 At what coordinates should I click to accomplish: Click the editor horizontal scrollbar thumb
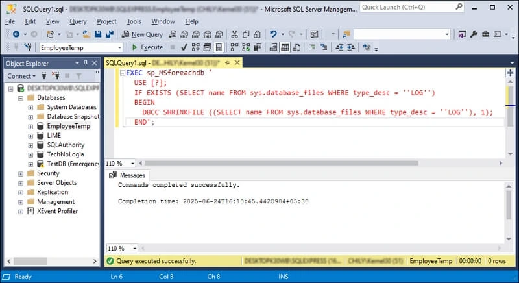point(281,163)
